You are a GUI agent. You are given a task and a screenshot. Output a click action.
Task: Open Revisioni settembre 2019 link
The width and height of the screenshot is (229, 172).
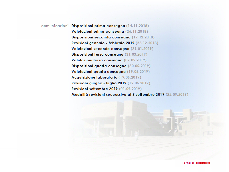pos(94,89)
